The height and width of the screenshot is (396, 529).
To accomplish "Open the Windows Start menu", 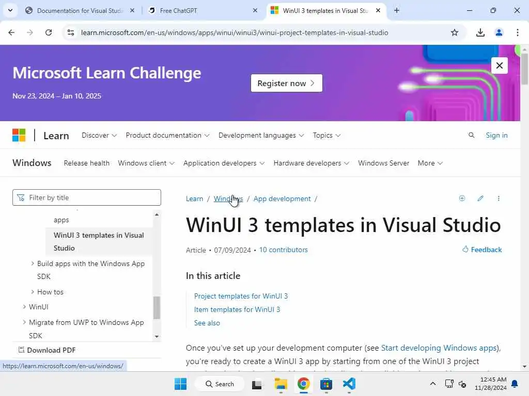I will (180, 384).
